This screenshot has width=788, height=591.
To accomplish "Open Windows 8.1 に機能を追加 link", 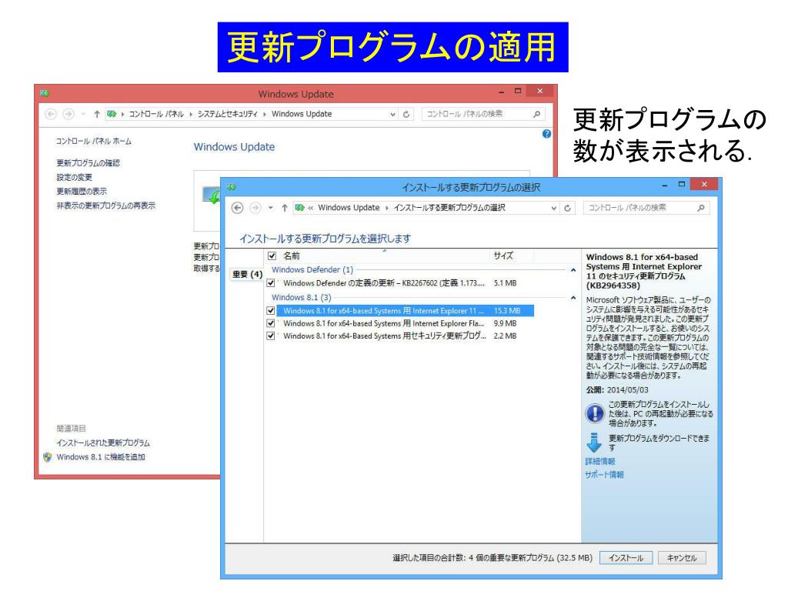I will (101, 457).
